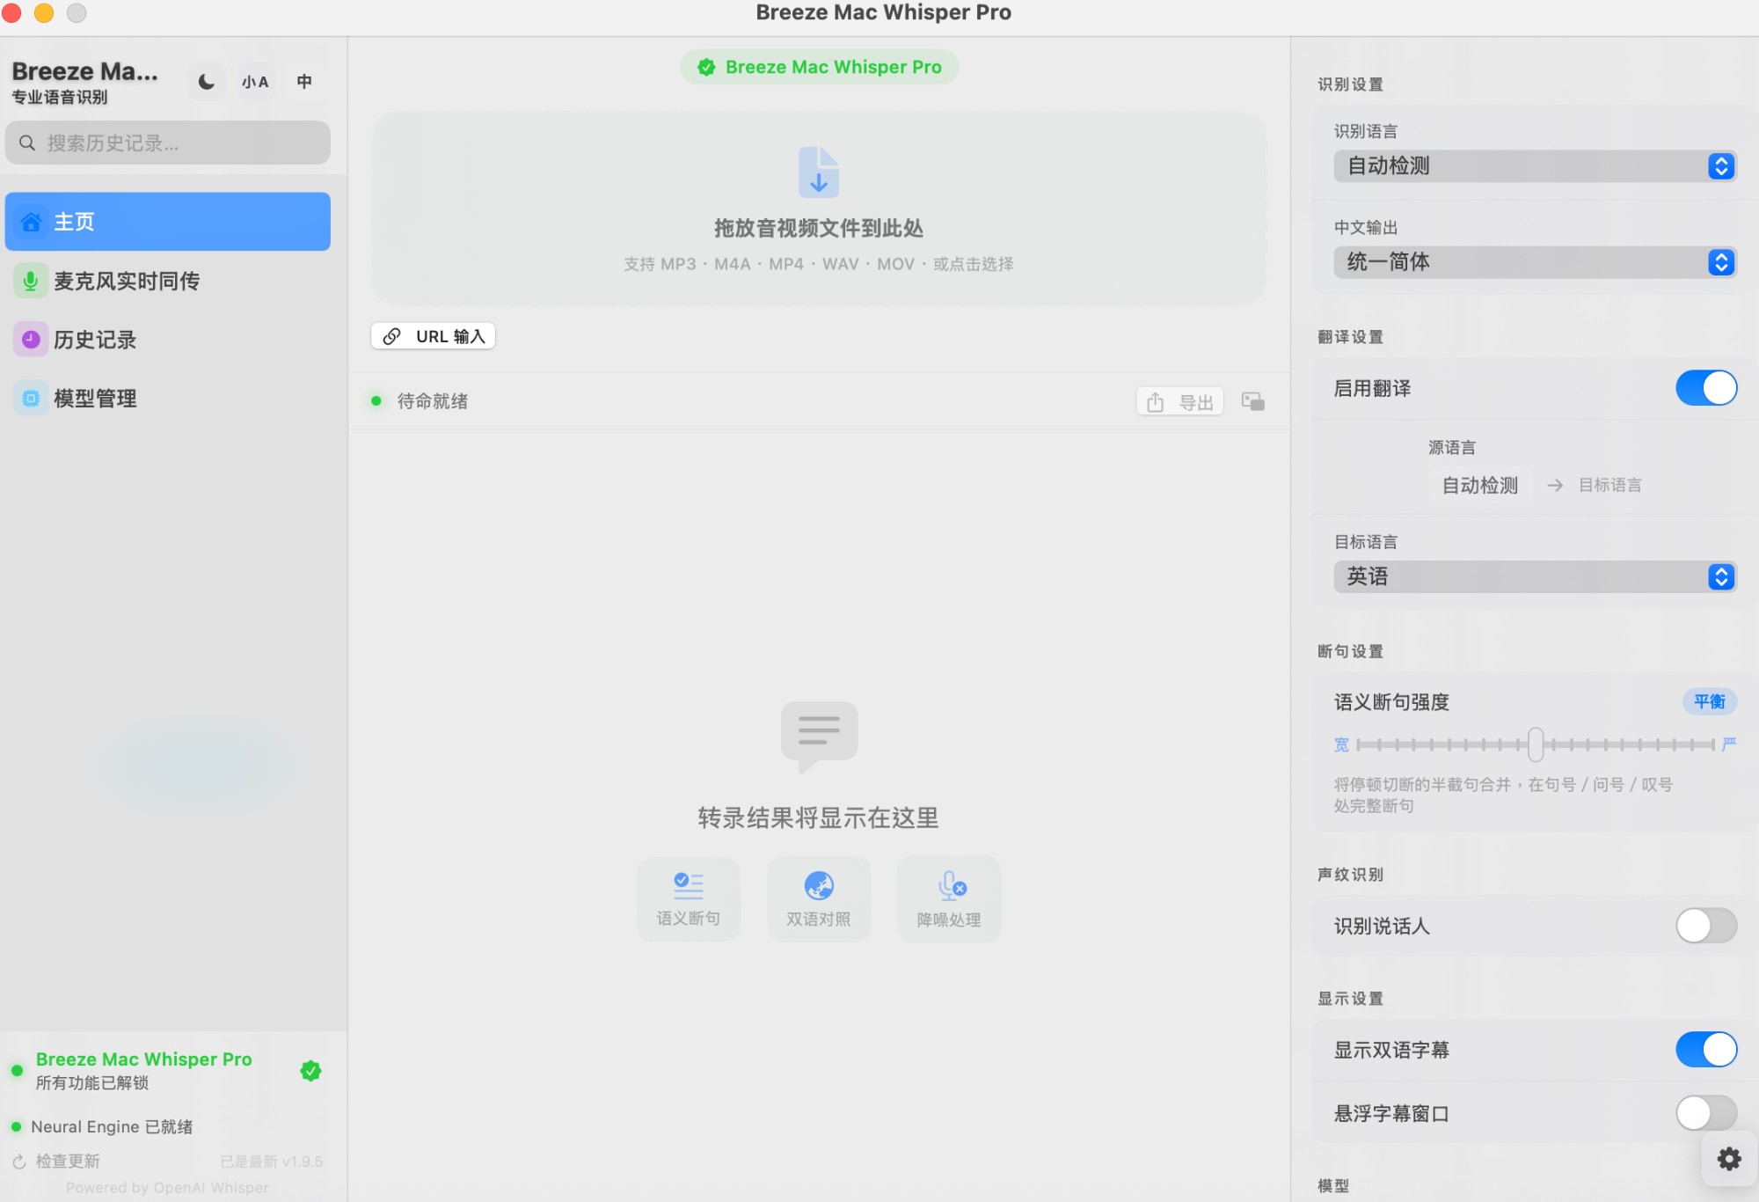
Task: Click the Powered by OpenAI Whisper text
Action: (x=167, y=1188)
